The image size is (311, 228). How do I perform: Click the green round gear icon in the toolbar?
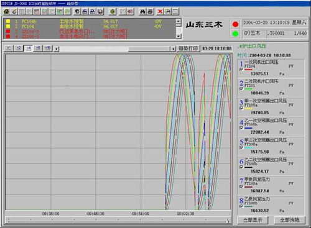[113, 11]
